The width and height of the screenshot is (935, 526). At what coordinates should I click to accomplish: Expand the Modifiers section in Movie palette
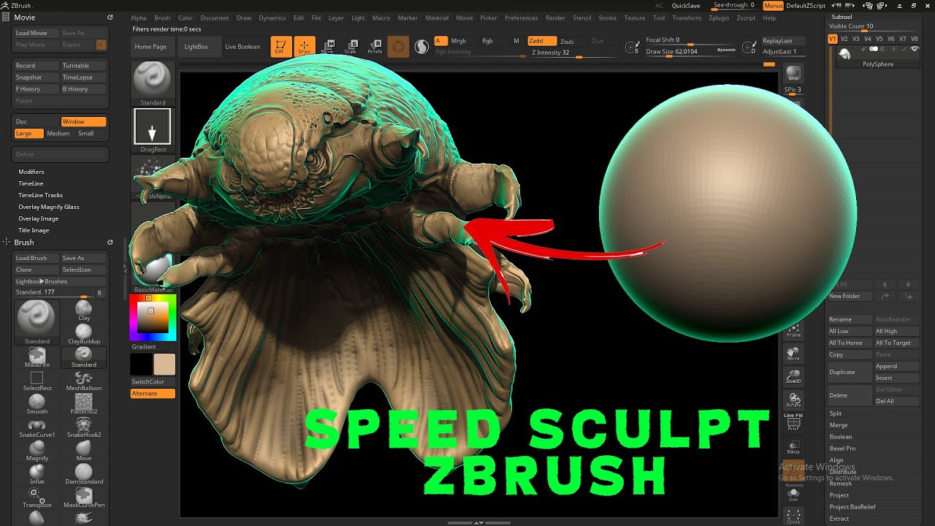pyautogui.click(x=31, y=172)
